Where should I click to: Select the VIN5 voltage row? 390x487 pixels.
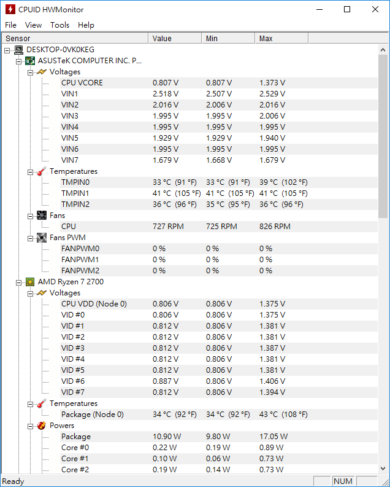pyautogui.click(x=219, y=138)
